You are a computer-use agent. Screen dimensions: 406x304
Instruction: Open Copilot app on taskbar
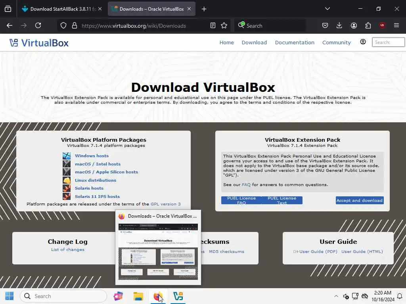(118, 296)
